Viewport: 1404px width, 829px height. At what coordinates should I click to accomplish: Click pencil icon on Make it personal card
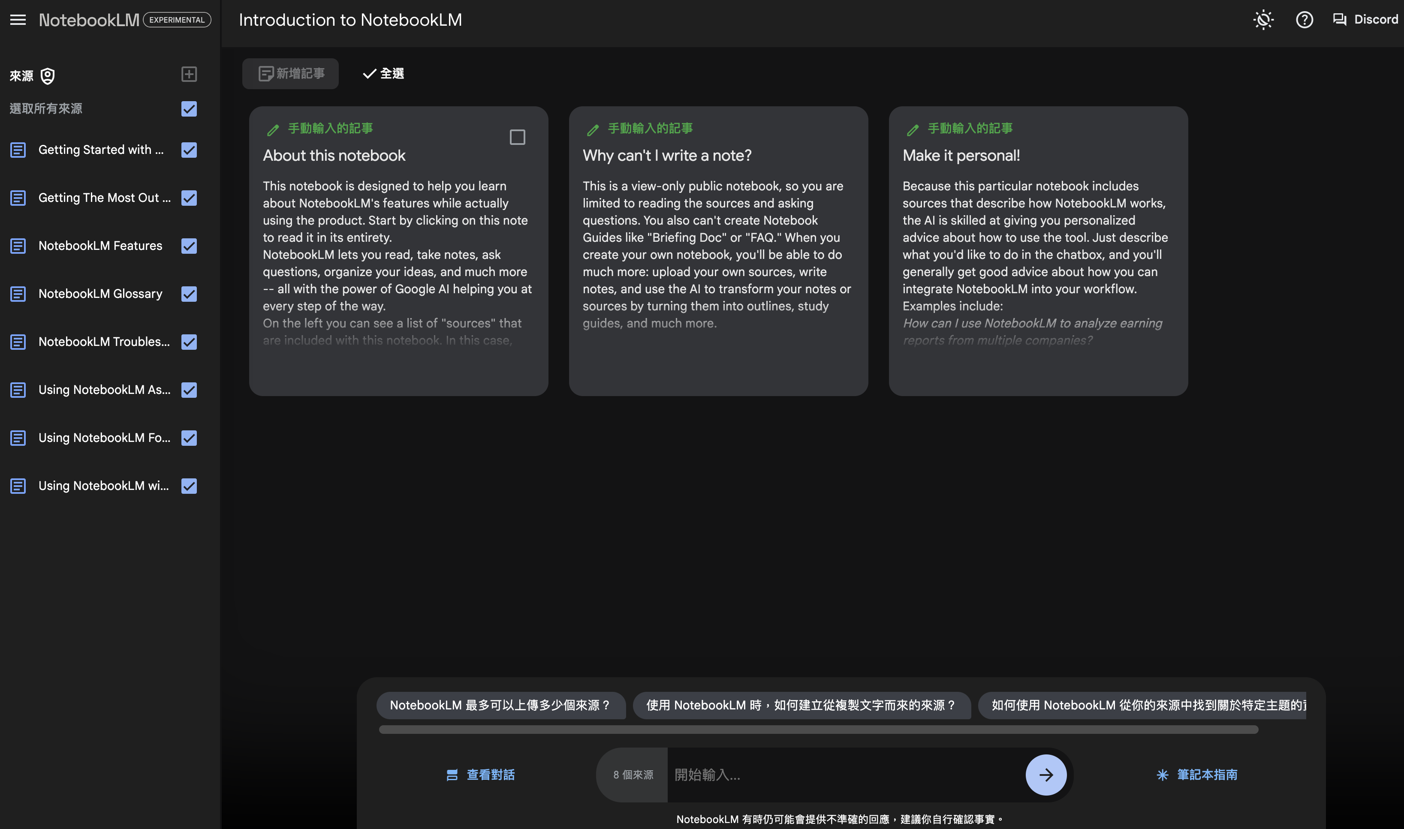(913, 130)
